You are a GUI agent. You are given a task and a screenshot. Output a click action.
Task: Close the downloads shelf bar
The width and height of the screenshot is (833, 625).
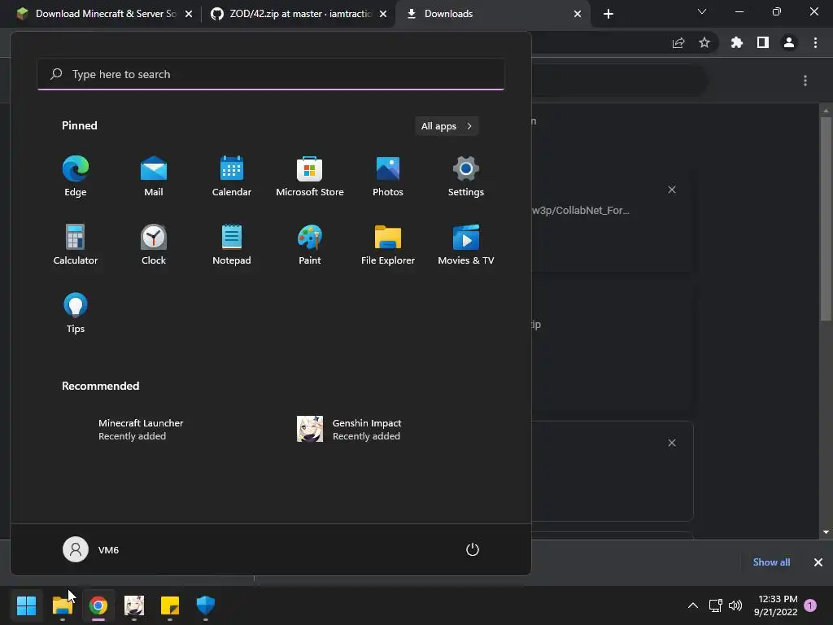click(x=818, y=562)
